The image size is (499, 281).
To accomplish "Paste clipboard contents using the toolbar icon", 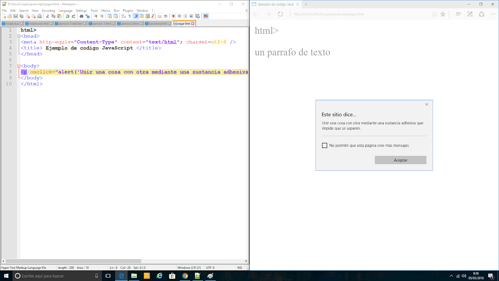I will pos(59,16).
